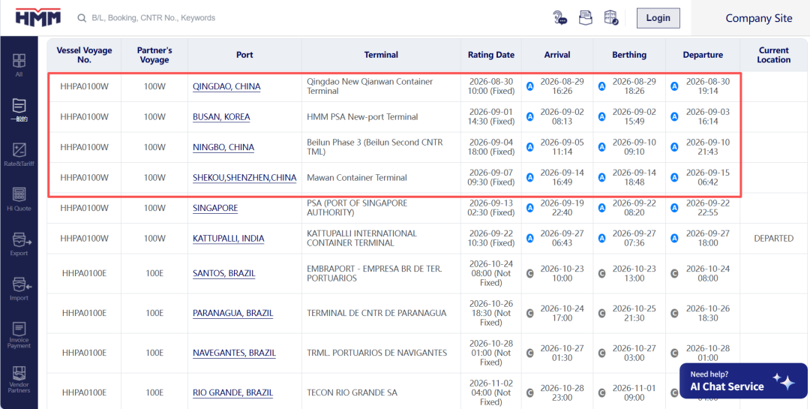Click the Berthing column header

pos(629,55)
